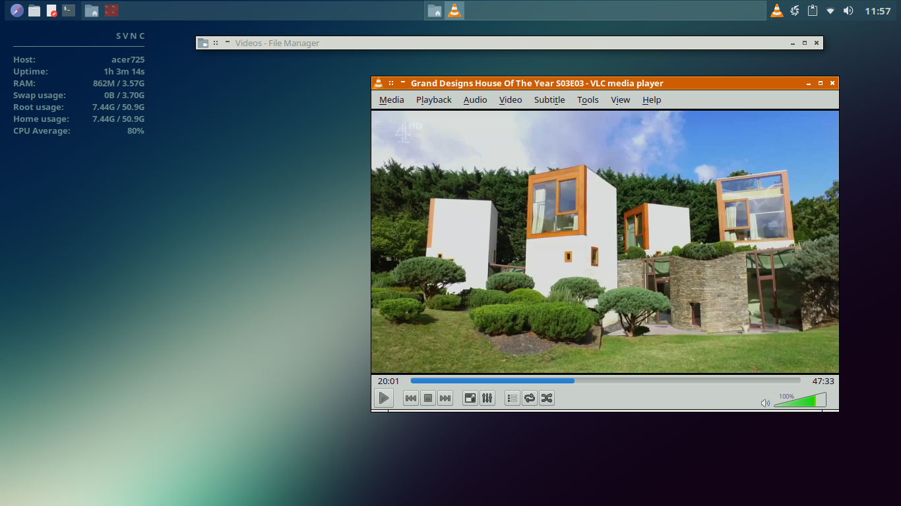Screen dimensions: 901x506
Task: Click the shade dash icon on File Manager window
Action: pyautogui.click(x=227, y=42)
